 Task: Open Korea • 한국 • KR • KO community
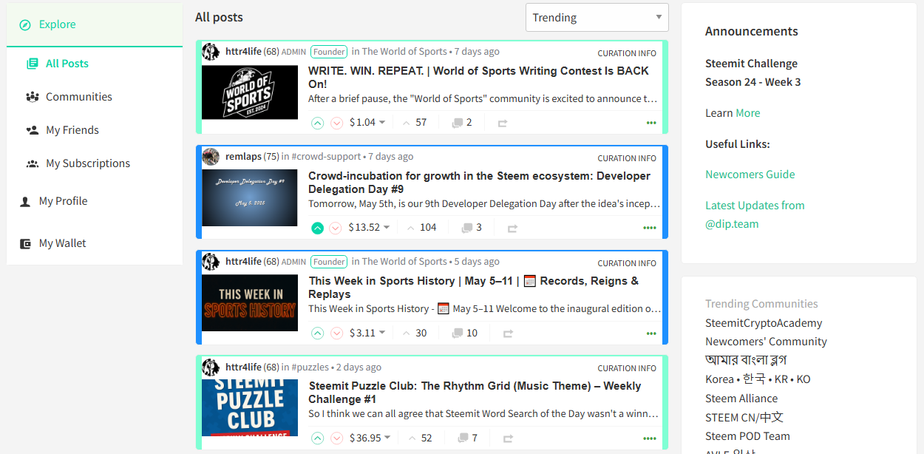pos(758,379)
